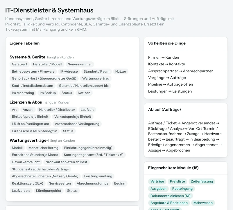Select the Servicezeiten chip
233x210 pixels.
pos(60,183)
